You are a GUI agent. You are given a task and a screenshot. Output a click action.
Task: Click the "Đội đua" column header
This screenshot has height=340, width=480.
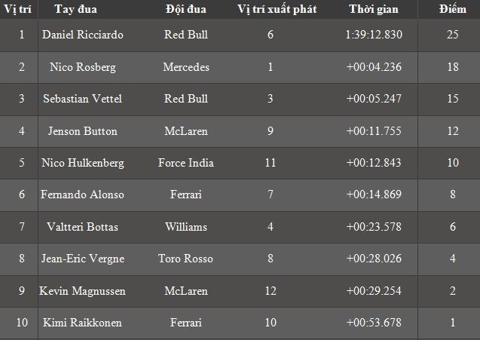[185, 10]
